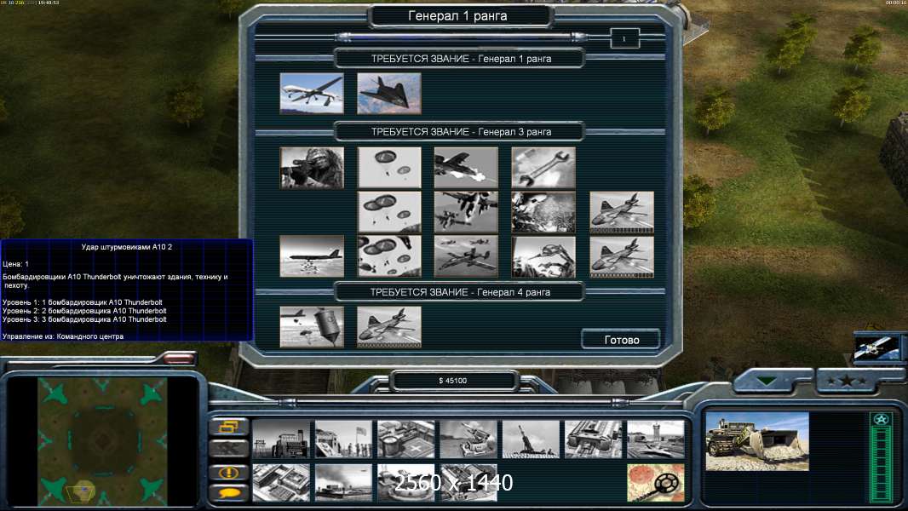Open generals promotions via the three stars button
908x511 pixels.
point(848,382)
